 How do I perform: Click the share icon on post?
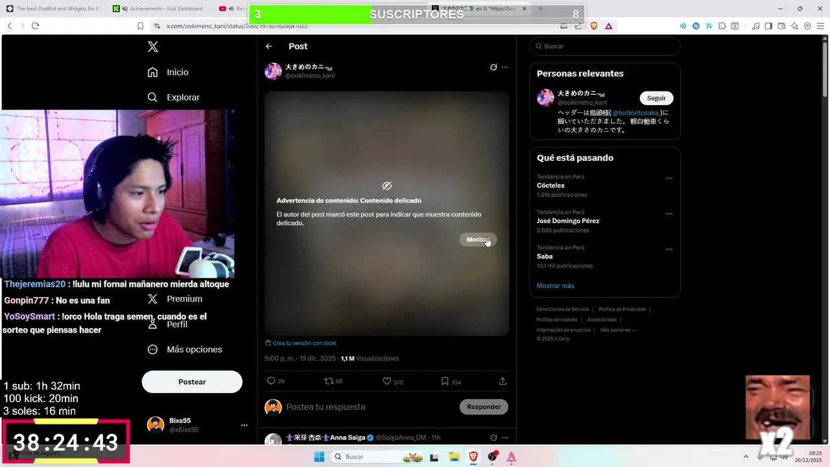pos(503,381)
